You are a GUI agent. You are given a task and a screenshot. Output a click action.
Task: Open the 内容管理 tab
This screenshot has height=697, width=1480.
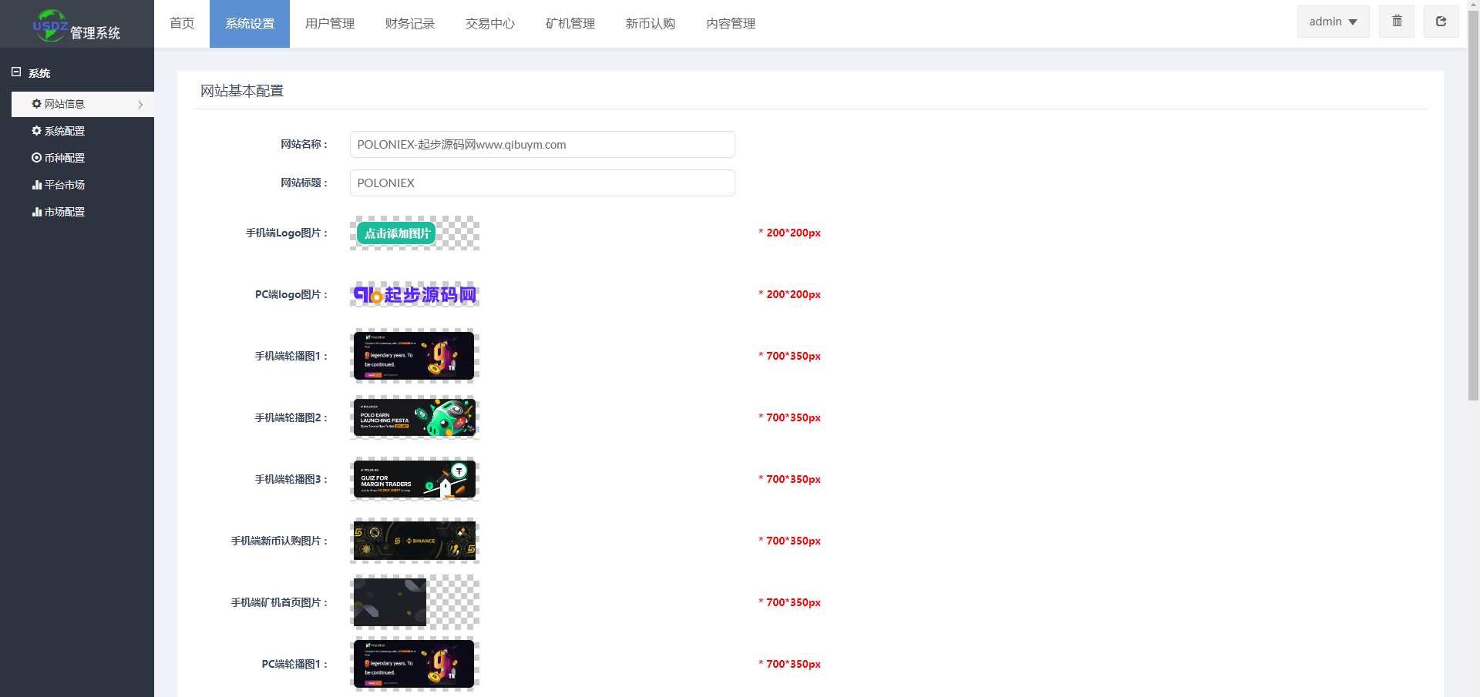pyautogui.click(x=731, y=24)
